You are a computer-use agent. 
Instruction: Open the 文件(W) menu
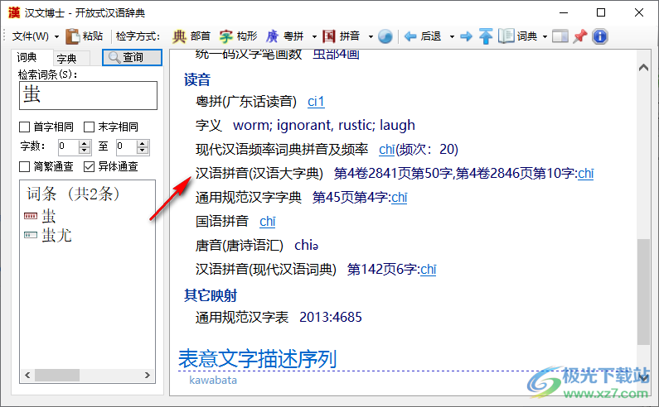pos(31,36)
